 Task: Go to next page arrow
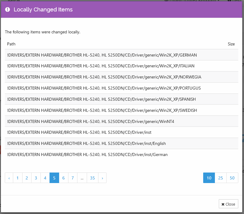pos(102,178)
